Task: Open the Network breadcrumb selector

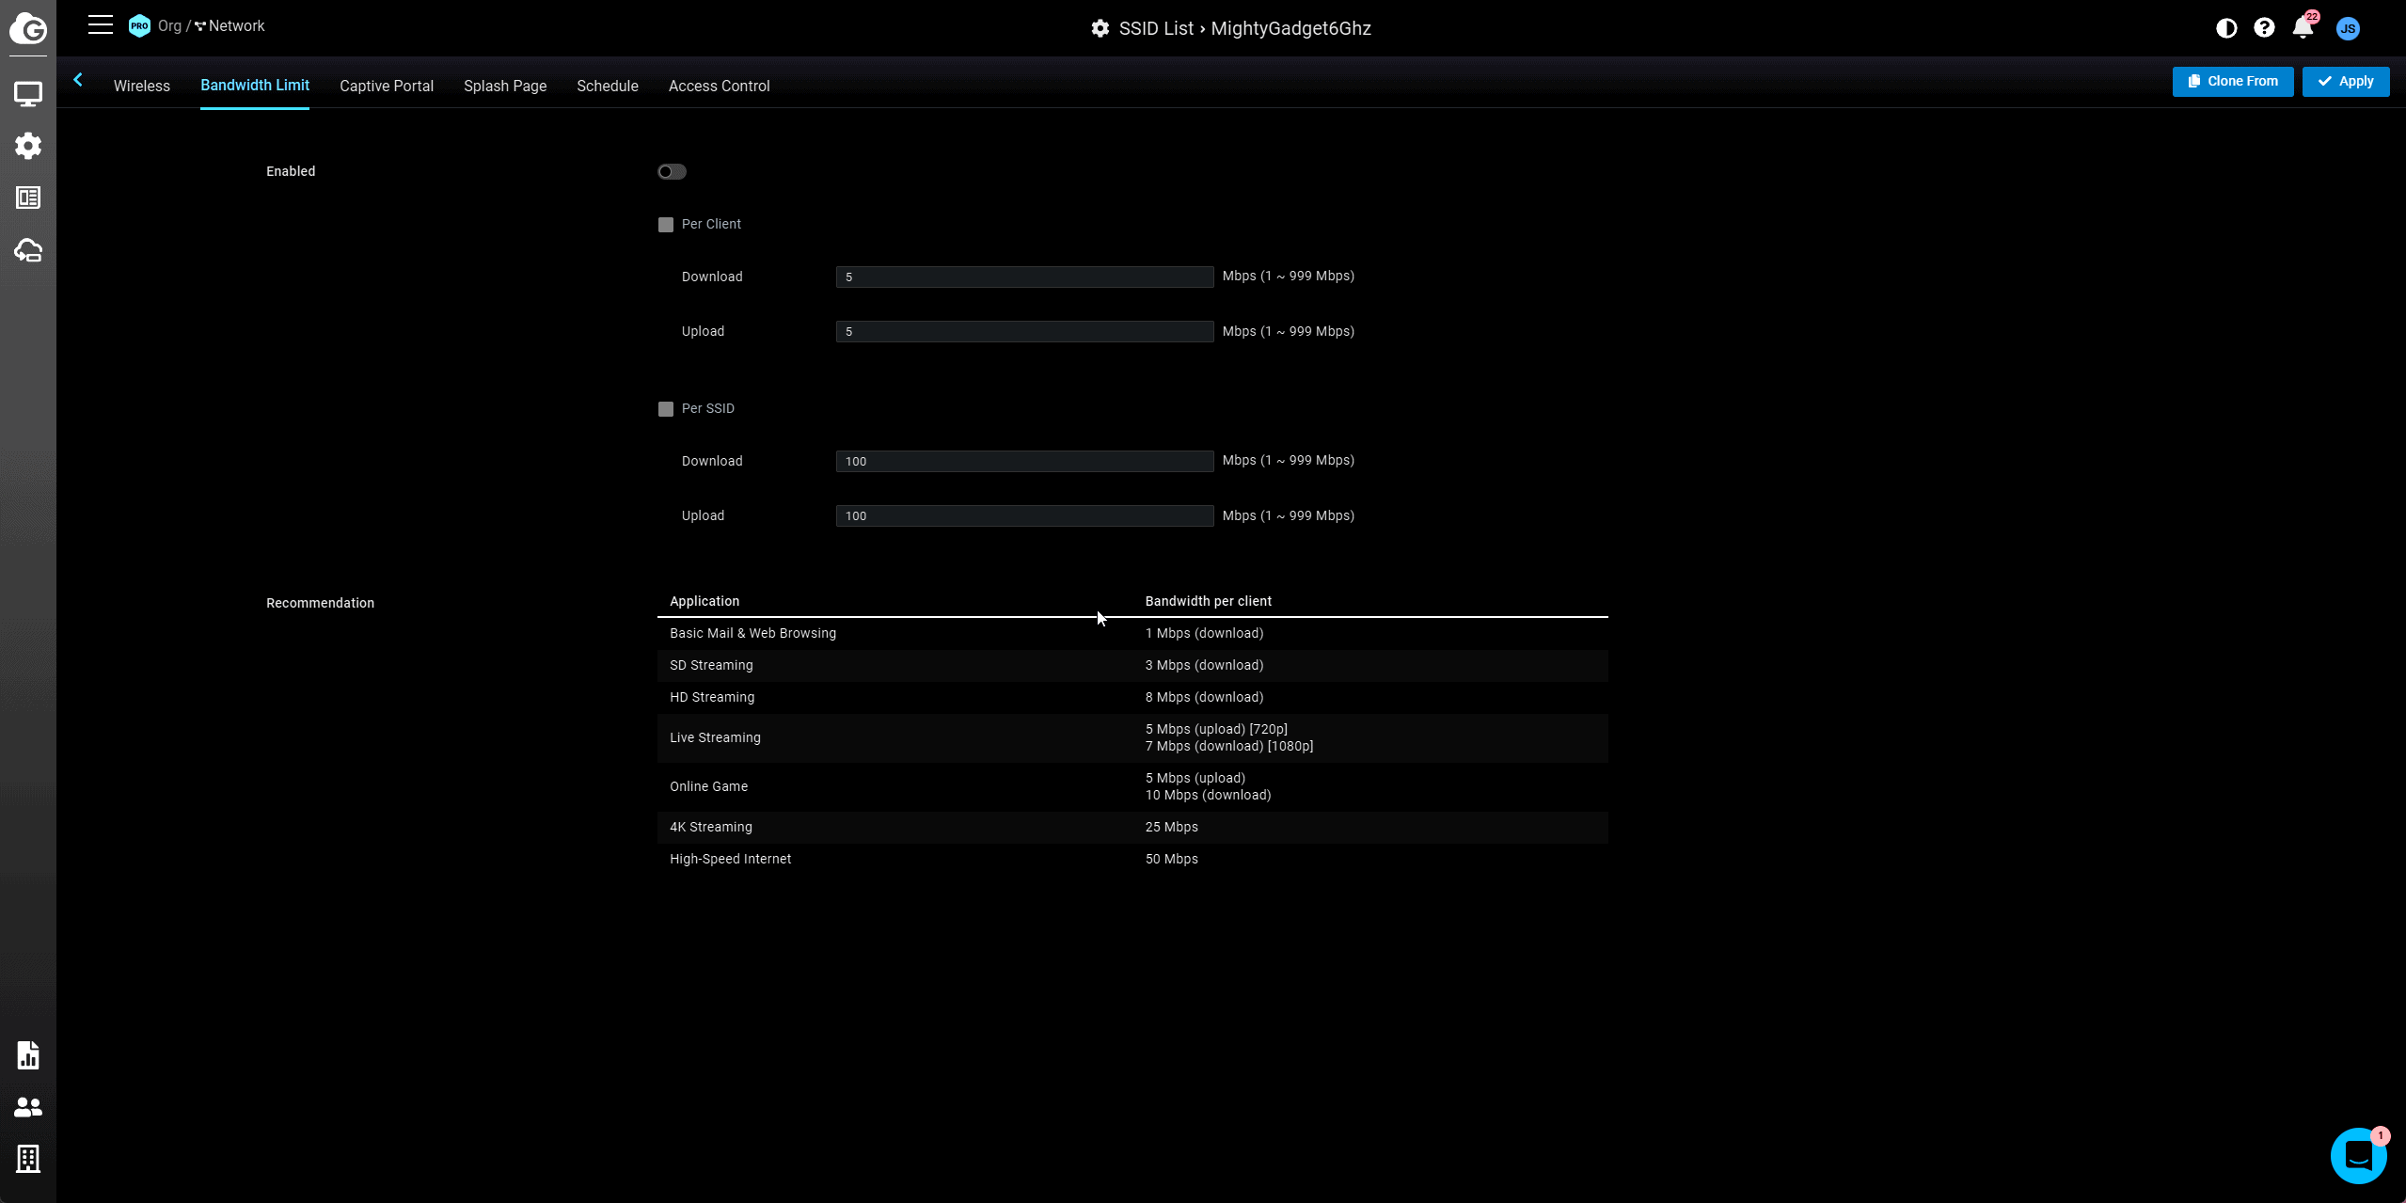Action: click(x=235, y=26)
